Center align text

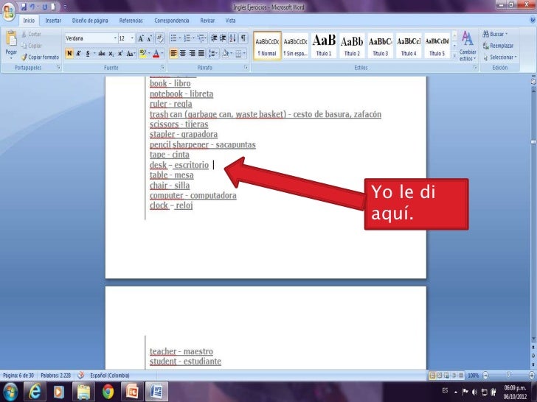(x=183, y=53)
